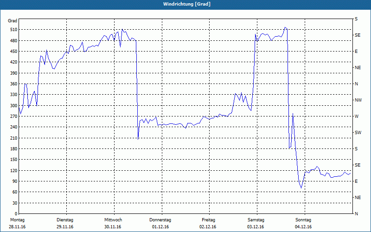Select the 480 value on the degree axis
This screenshot has height=232, width=371.
14,41
